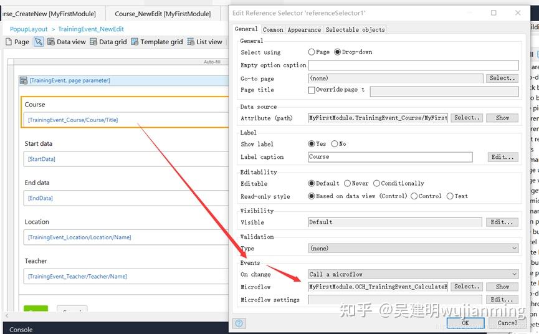Click the Attribute path field
Viewport: 539px width, 334px height.
378,118
